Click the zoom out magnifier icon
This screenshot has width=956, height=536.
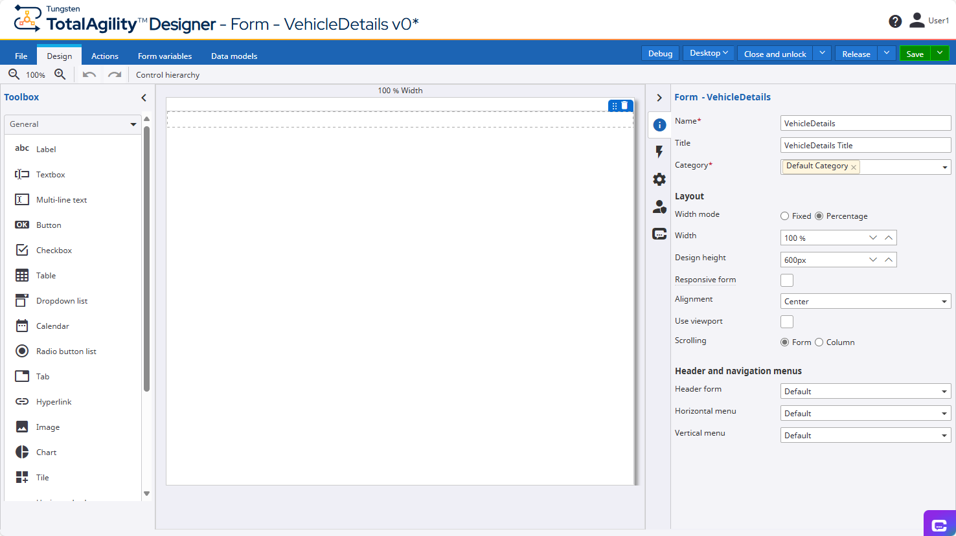[14, 74]
